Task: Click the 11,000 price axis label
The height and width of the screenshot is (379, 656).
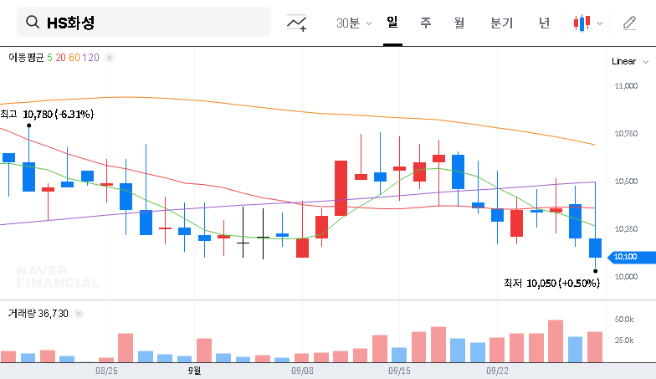Action: [x=626, y=85]
